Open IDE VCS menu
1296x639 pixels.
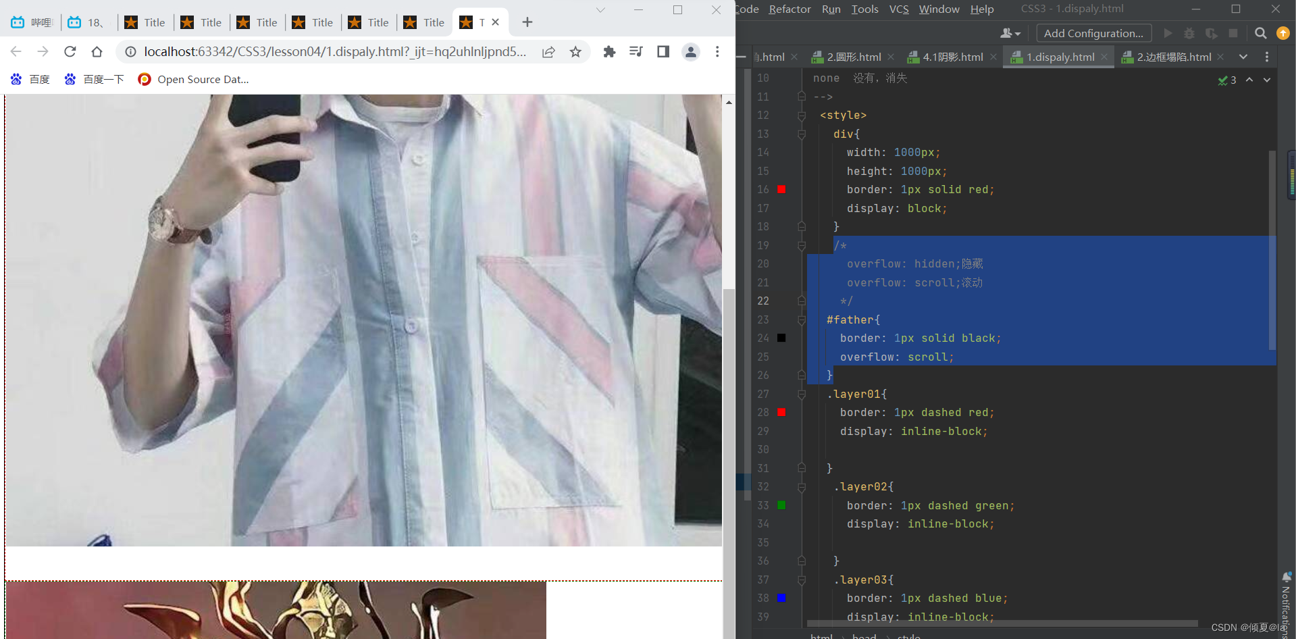(899, 9)
